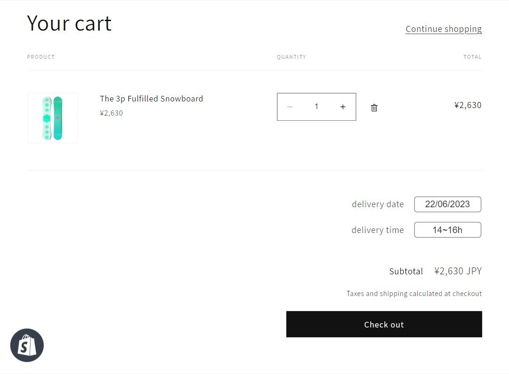Click the ¥2,630 price under the product name
The width and height of the screenshot is (509, 374).
[x=111, y=113]
